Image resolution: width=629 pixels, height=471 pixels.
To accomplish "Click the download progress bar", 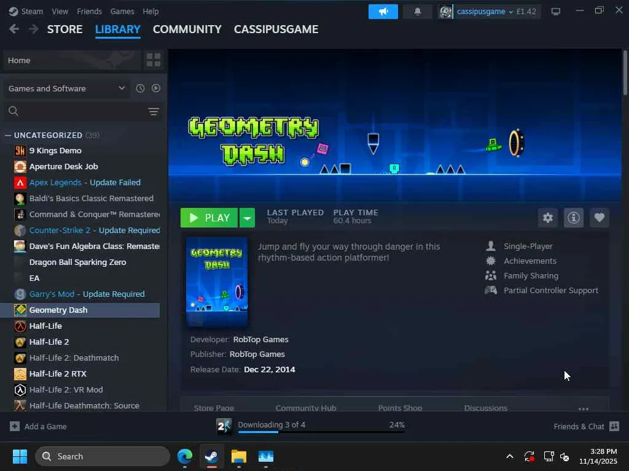I will (x=321, y=432).
